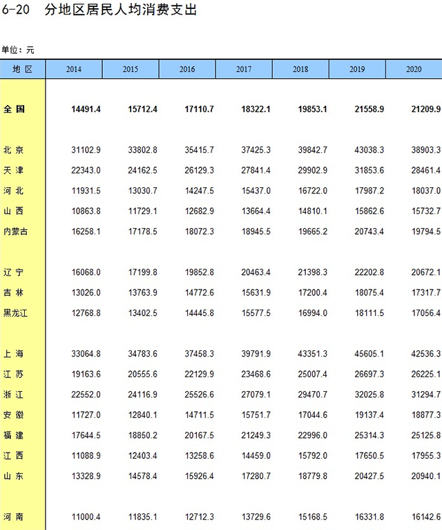Select the 河北 row label
The width and height of the screenshot is (442, 530).
14,191
